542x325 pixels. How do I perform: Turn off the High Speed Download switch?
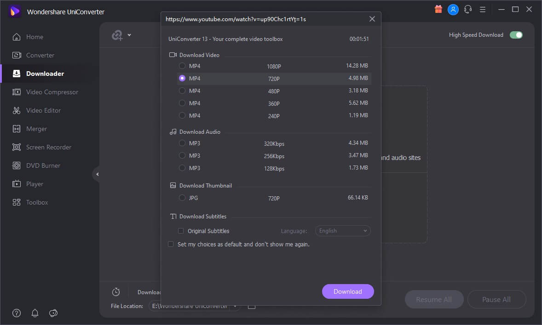pos(516,35)
